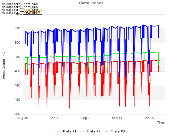Click the 480 y-axis tick label
Image resolution: width=182 pixels, height=137 pixels.
tap(17, 57)
